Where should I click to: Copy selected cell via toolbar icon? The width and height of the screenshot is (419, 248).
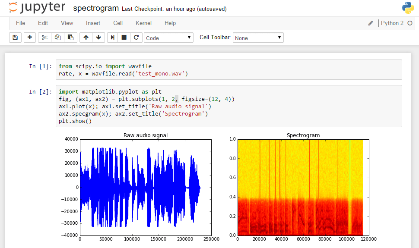[x=57, y=38]
